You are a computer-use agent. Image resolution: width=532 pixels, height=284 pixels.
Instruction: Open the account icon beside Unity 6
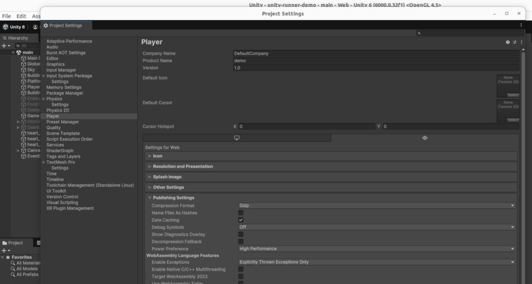35,27
